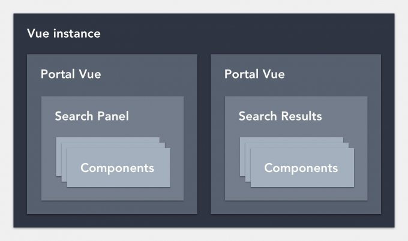Click Components text inside the Search Panel box
Image resolution: width=408 pixels, height=241 pixels.
coord(118,168)
